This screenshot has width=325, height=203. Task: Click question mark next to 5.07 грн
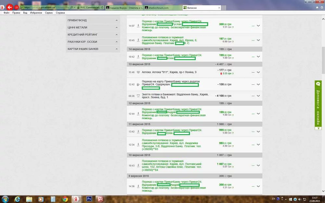pos(233,167)
